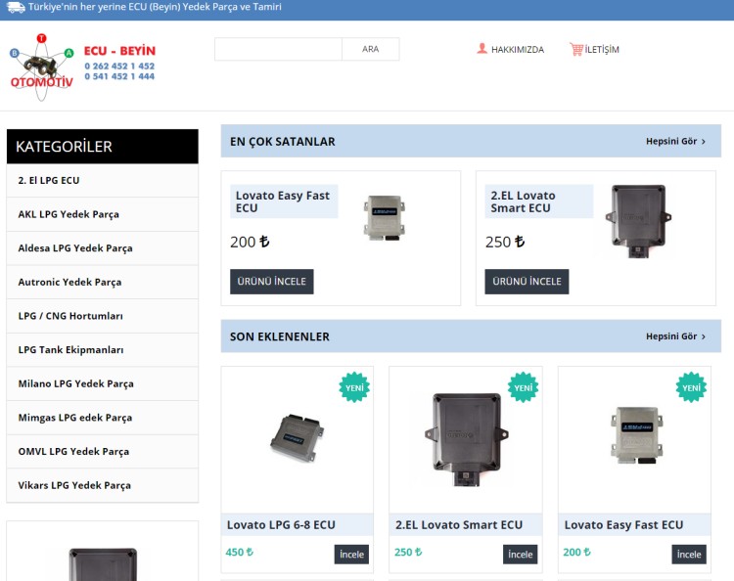Viewport: 734px width, 581px height.
Task: Open Milano LPG Yedek Parça category
Action: (103, 383)
